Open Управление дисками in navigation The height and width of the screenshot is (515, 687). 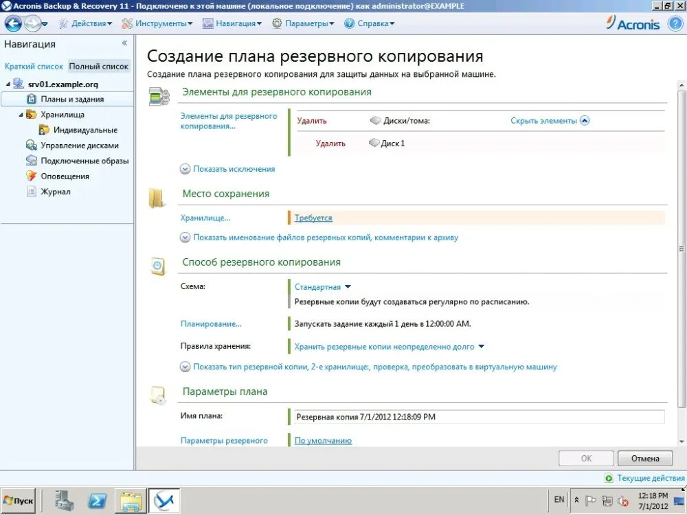(x=80, y=146)
